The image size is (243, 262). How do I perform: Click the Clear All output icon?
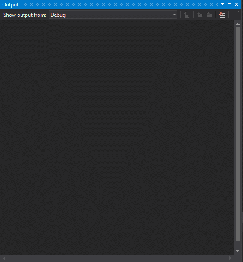222,15
